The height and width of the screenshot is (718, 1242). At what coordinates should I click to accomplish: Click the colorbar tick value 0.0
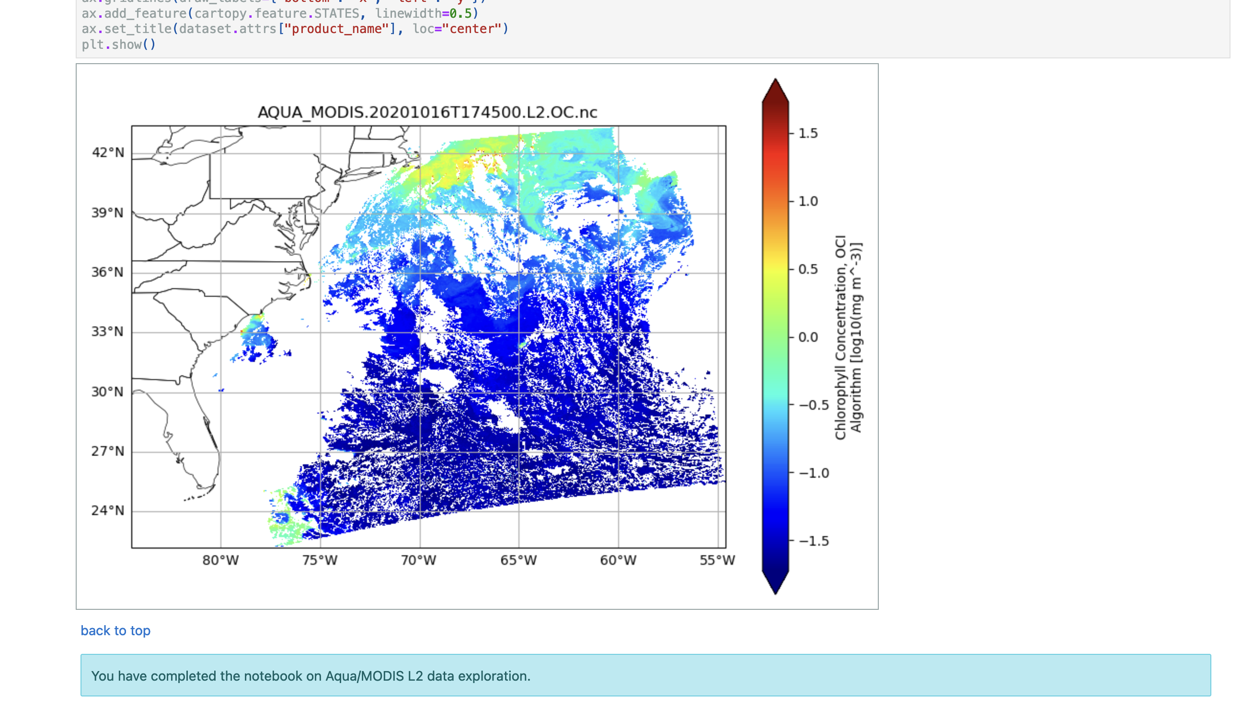click(808, 337)
